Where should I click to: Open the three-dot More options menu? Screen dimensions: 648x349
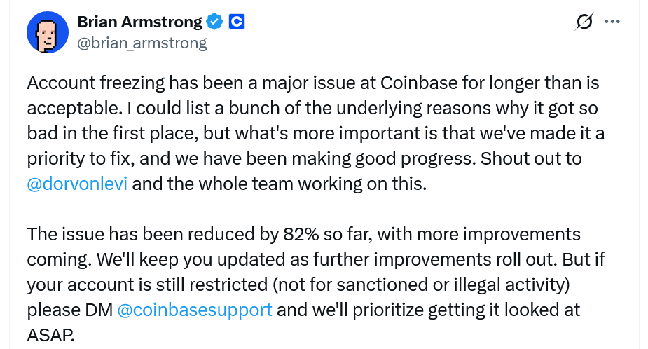click(612, 22)
